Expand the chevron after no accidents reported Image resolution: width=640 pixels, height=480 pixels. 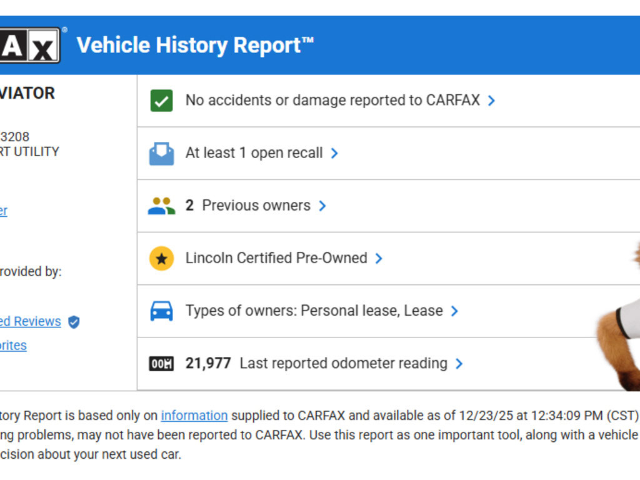pyautogui.click(x=491, y=101)
